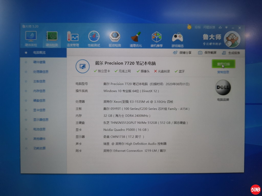Click the 电脑品牌 caption under Dell logo
The width and height of the screenshot is (262, 196).
(223, 100)
